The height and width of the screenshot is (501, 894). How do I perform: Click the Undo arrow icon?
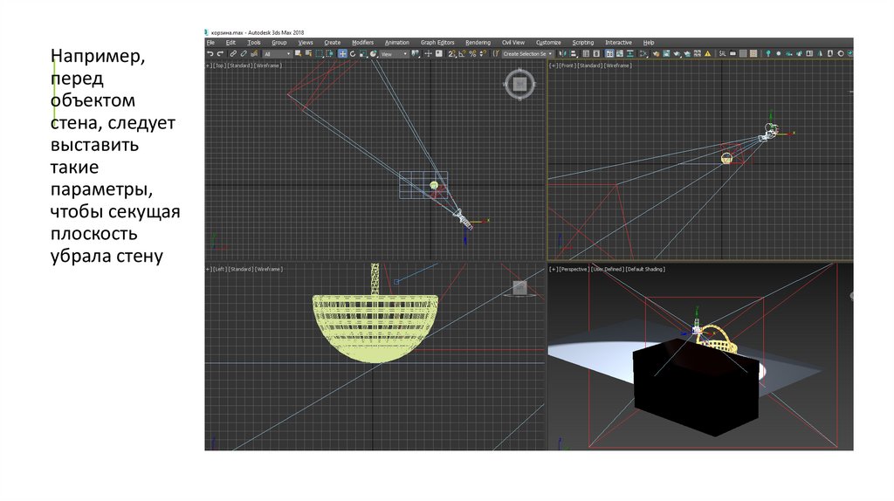210,53
